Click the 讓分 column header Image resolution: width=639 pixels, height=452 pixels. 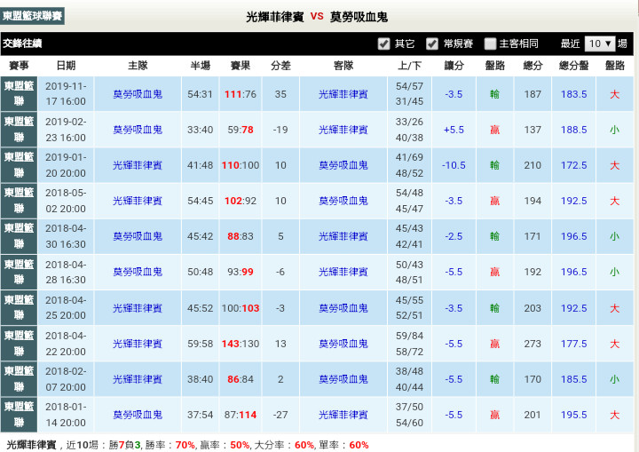pyautogui.click(x=454, y=66)
